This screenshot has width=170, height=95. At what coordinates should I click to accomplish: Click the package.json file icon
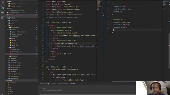point(9,76)
